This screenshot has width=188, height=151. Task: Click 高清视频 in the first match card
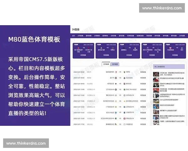83,55
